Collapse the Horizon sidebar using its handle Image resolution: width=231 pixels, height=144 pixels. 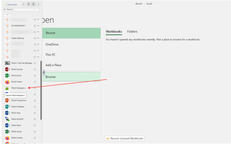(43, 72)
